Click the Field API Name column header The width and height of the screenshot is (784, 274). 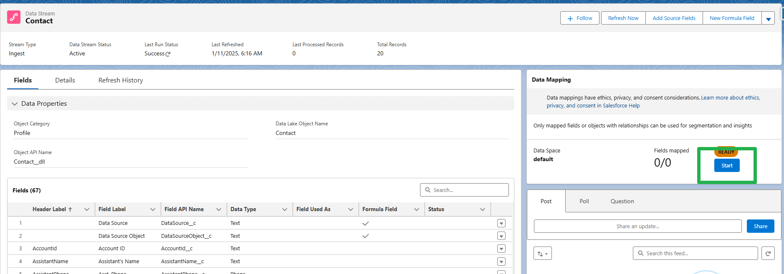[x=184, y=209]
